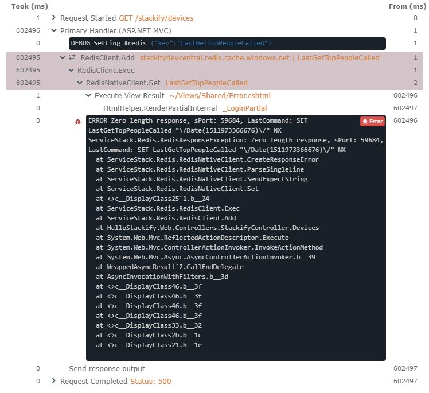Collapse the RedisClient.Add row chevron

tap(63, 57)
